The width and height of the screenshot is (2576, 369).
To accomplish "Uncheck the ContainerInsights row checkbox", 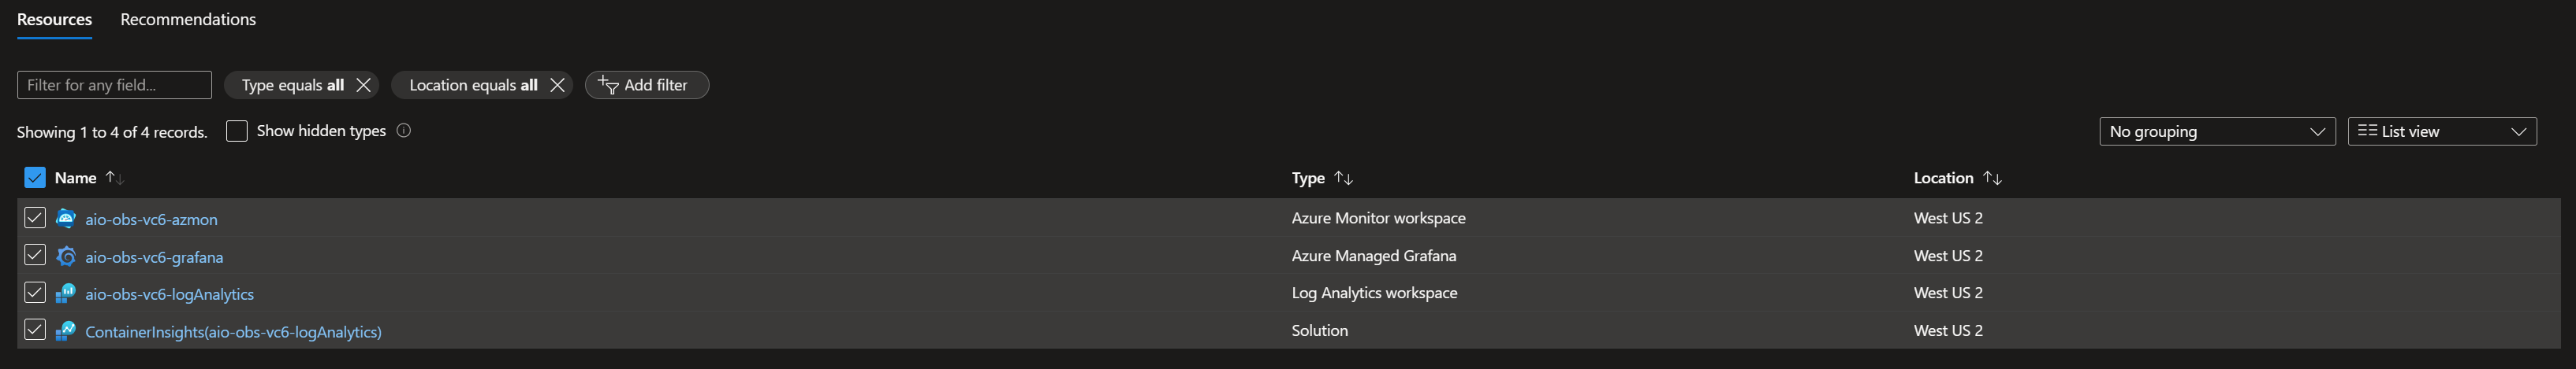I will coord(35,329).
